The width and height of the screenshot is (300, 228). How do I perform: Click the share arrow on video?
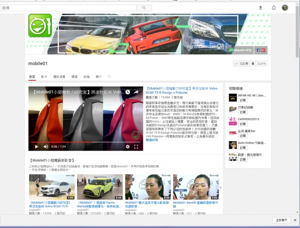point(136,92)
